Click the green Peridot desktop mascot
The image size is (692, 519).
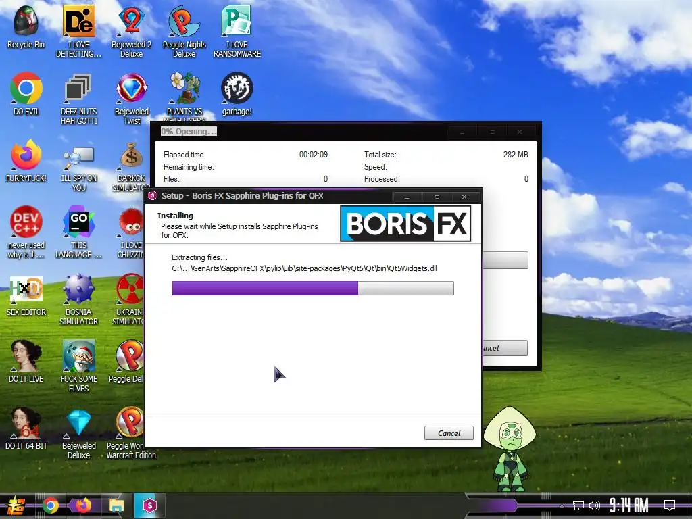(x=511, y=449)
